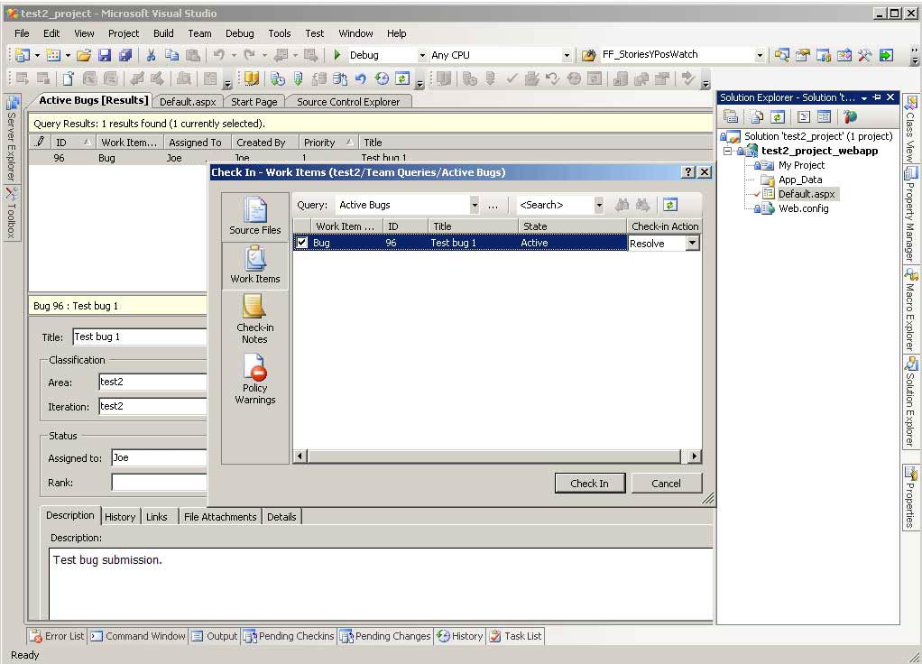
Task: Toggle auto-hide pin on Solution Explorer panel
Action: pyautogui.click(x=877, y=97)
